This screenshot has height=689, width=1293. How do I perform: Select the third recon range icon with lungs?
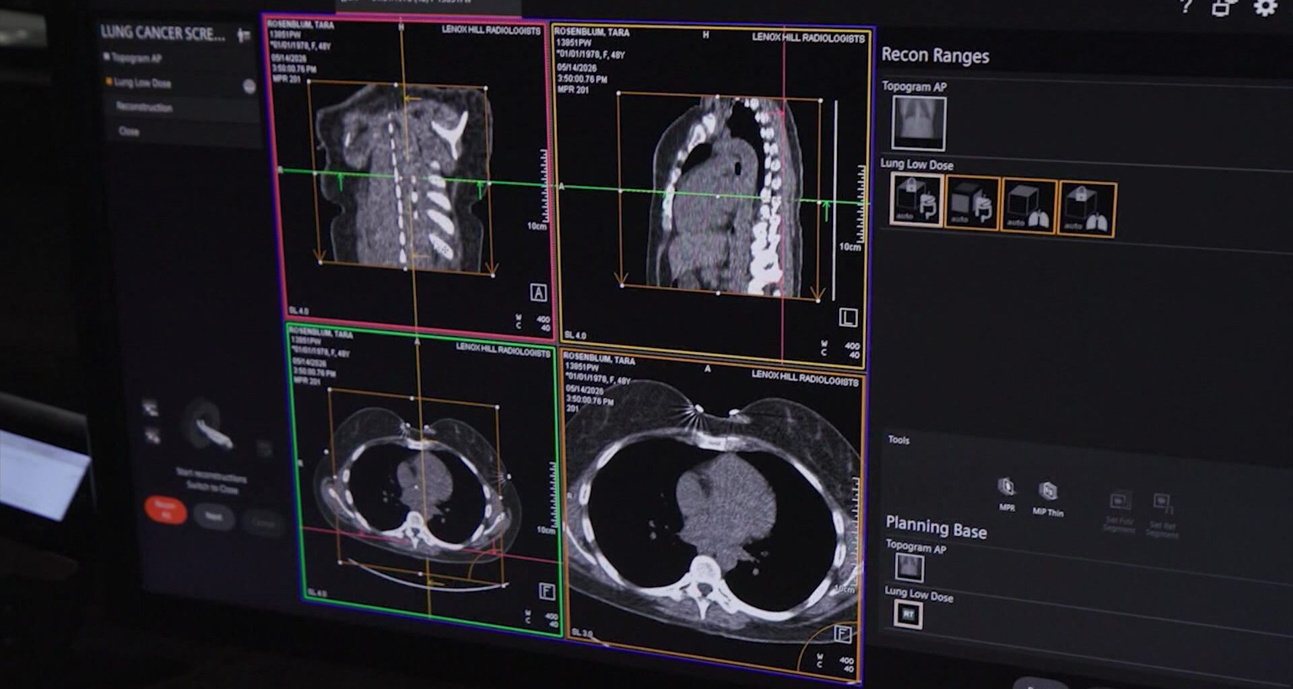1028,206
